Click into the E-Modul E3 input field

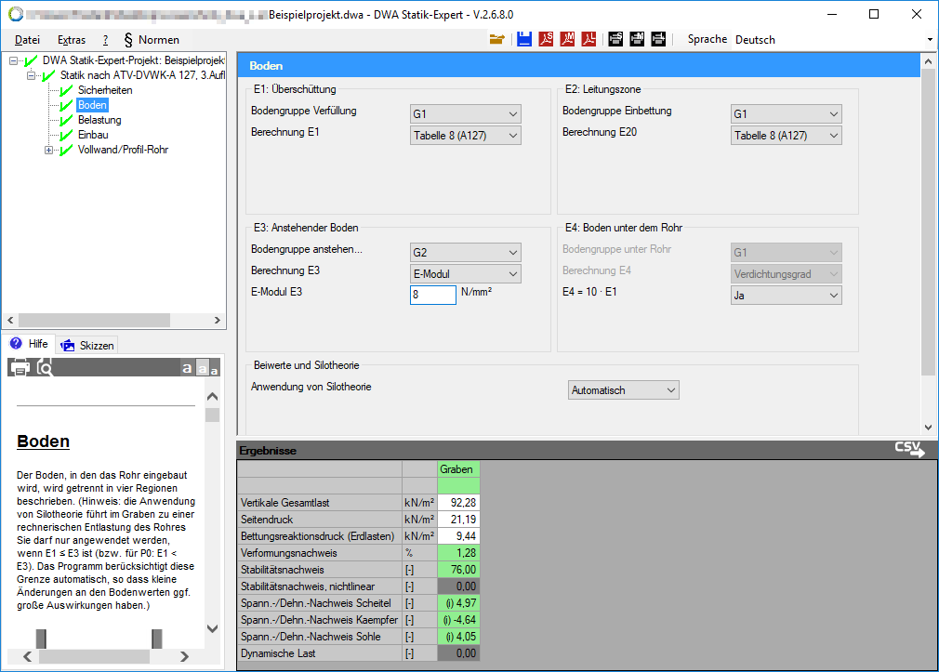coord(432,296)
